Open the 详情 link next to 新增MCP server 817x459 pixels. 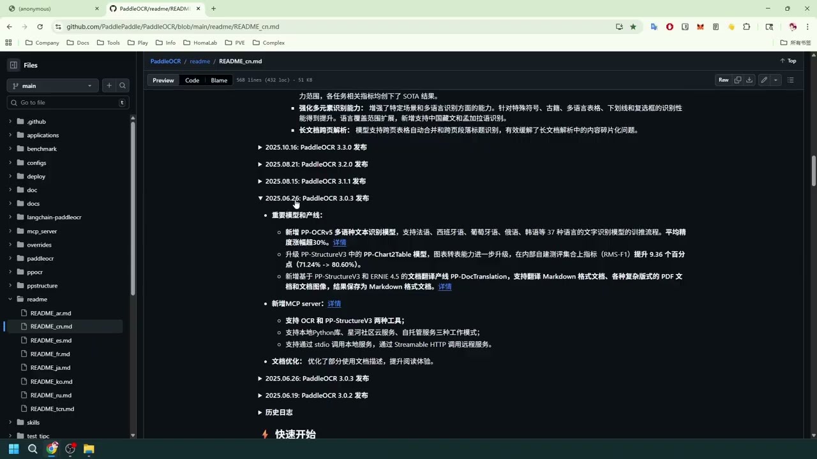pyautogui.click(x=334, y=304)
